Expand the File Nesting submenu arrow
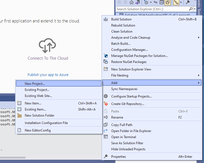The height and width of the screenshot is (163, 204). tap(198, 75)
